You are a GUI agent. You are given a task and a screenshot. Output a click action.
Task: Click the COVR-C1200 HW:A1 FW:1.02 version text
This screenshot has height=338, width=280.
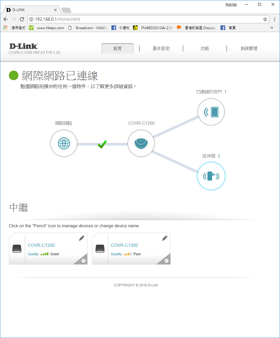34,53
